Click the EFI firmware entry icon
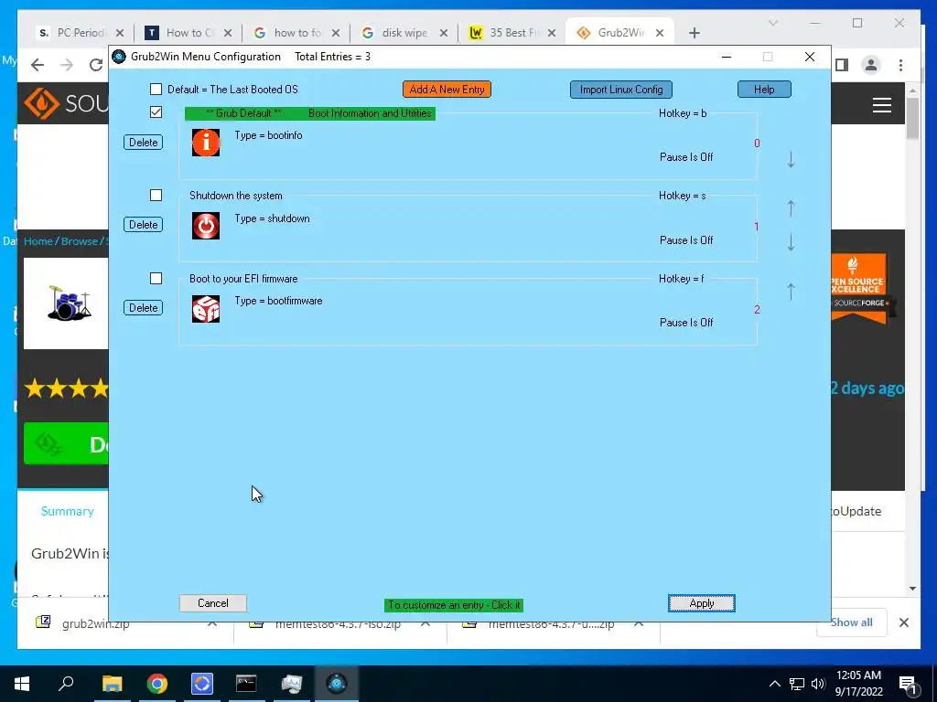Image resolution: width=937 pixels, height=702 pixels. [206, 309]
